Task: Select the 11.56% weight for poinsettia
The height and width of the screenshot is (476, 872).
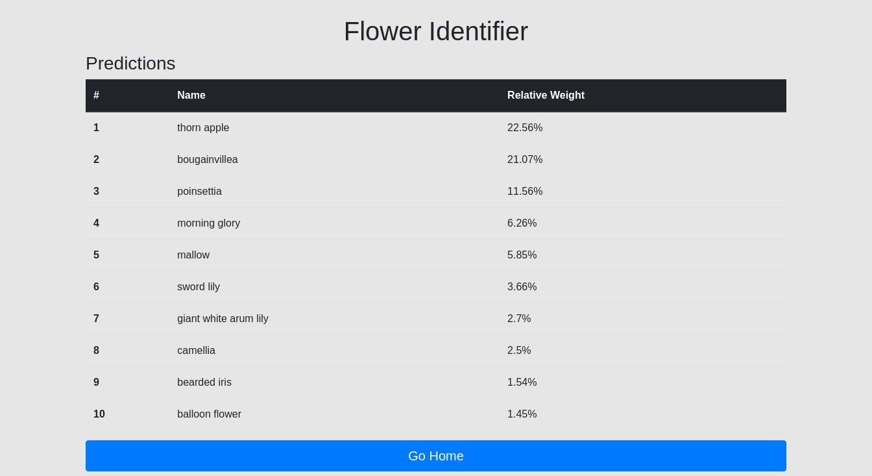Action: [525, 192]
